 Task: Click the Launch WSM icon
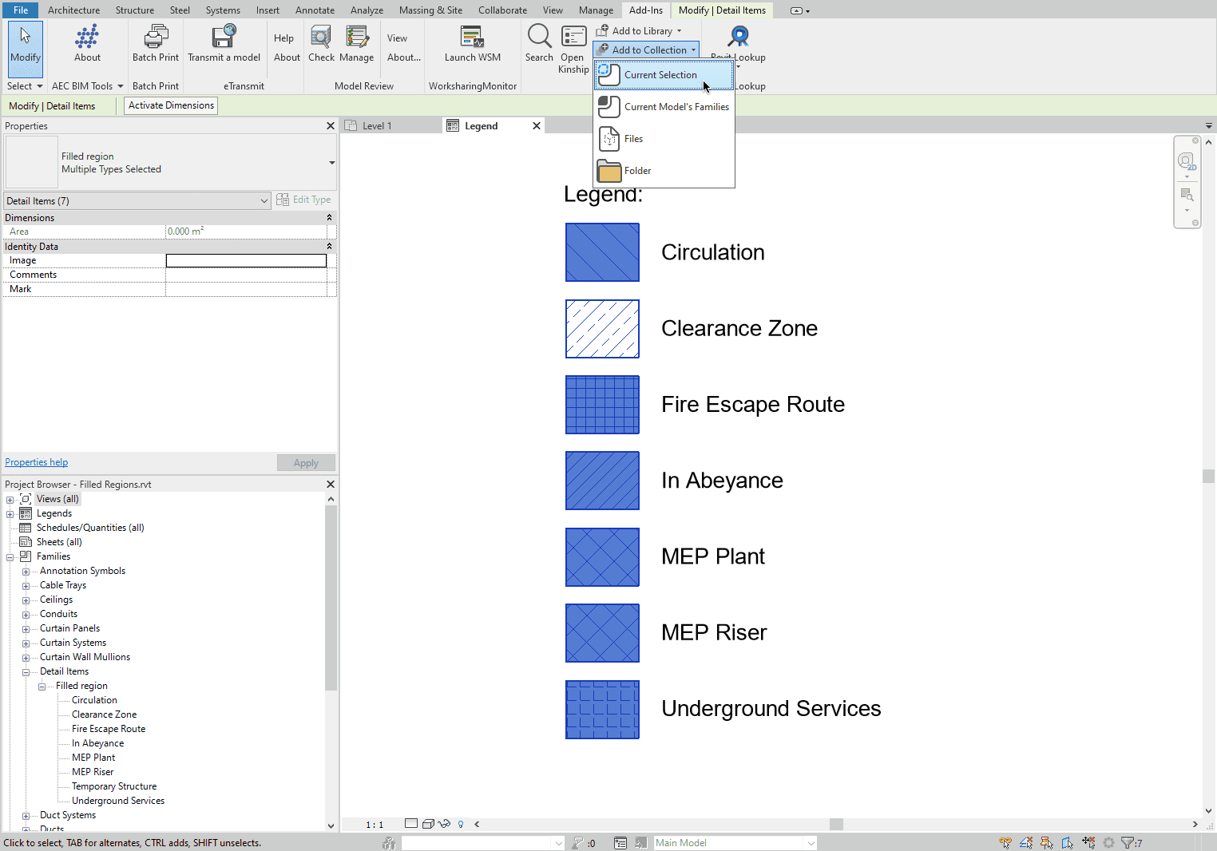[472, 42]
